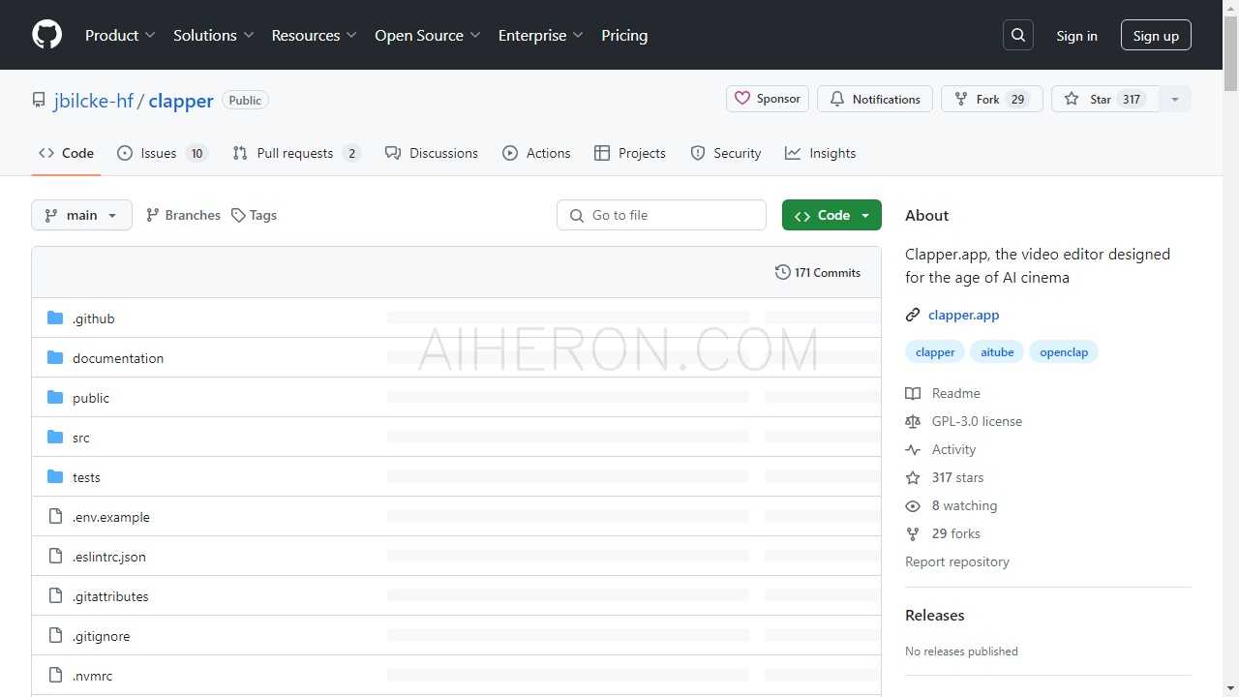The height and width of the screenshot is (697, 1239).
Task: Open the Enterprise menu
Action: pyautogui.click(x=541, y=35)
